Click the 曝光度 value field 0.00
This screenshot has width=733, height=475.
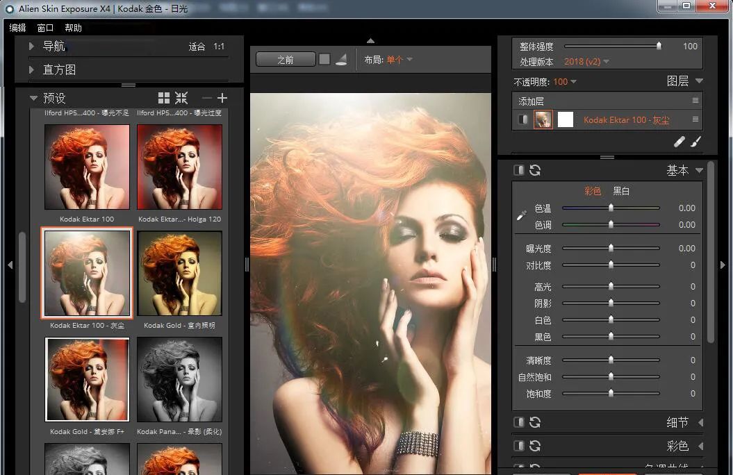pos(686,248)
